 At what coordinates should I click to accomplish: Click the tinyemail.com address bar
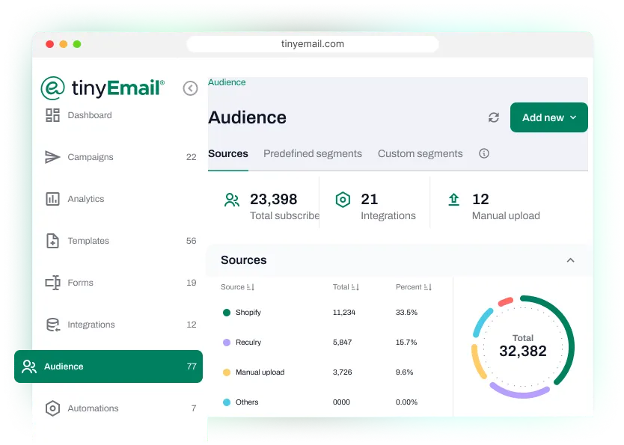[x=313, y=44]
